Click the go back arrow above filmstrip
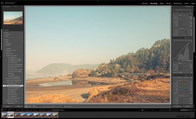Image resolution: width=196 pixels, height=119 pixels. click(11, 110)
